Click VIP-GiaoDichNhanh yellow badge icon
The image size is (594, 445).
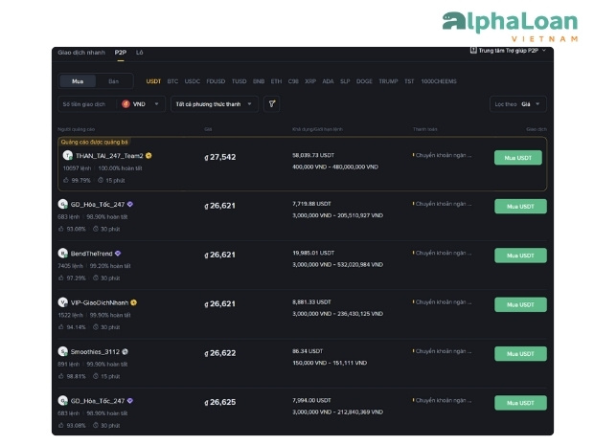pyautogui.click(x=134, y=302)
